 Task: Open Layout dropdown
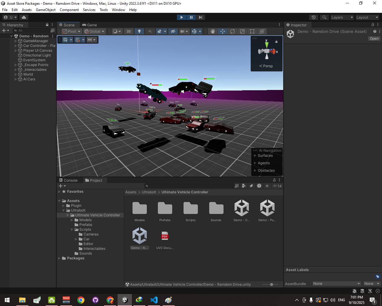pos(367,17)
